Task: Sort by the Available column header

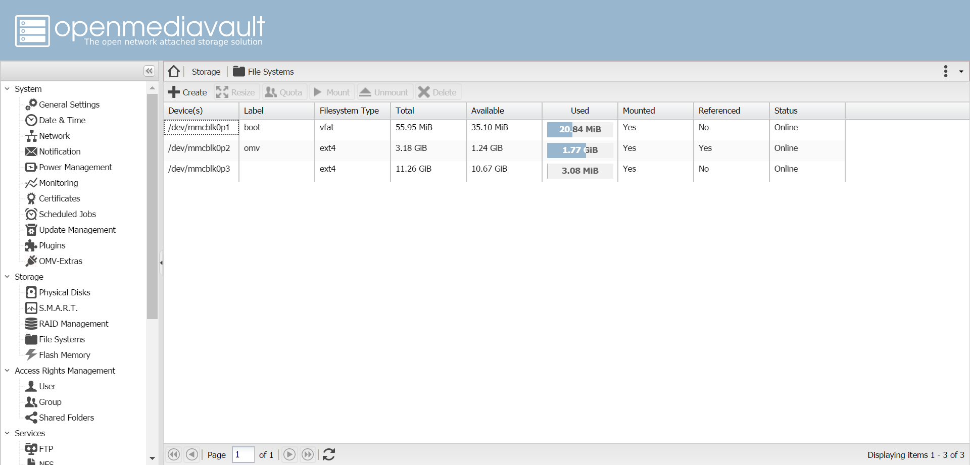Action: pyautogui.click(x=504, y=111)
